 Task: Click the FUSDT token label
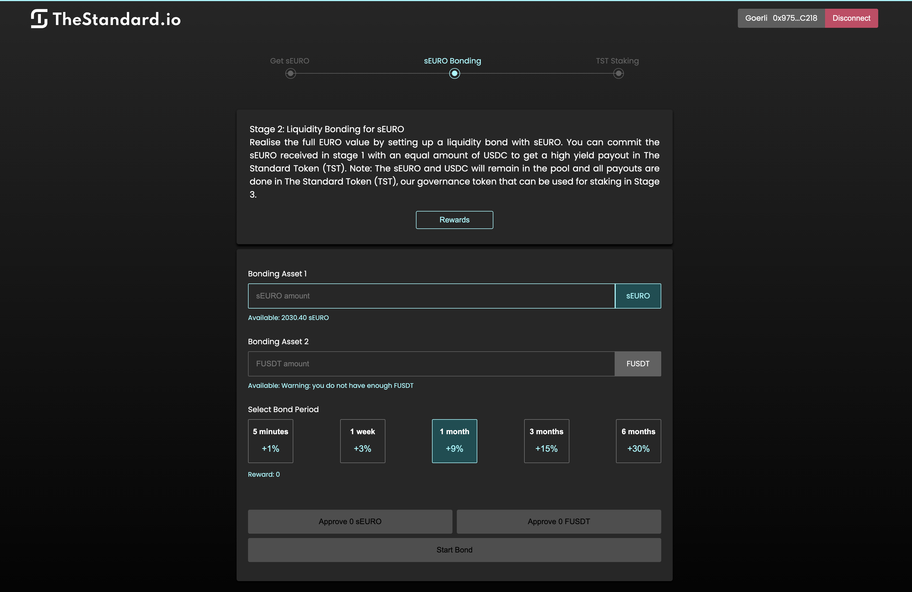(638, 364)
